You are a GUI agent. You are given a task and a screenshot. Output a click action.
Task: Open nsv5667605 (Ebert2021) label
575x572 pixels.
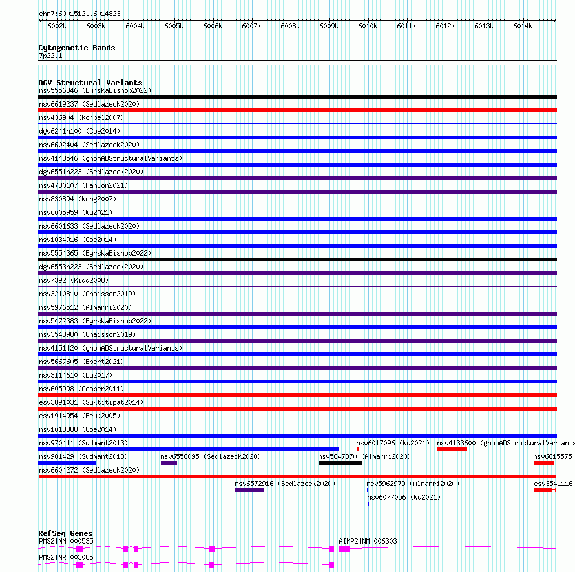coord(81,362)
